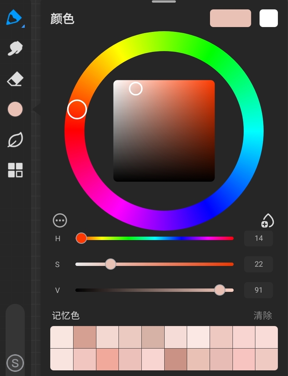Select the pink primary color swatch
This screenshot has width=288, height=376.
point(230,18)
